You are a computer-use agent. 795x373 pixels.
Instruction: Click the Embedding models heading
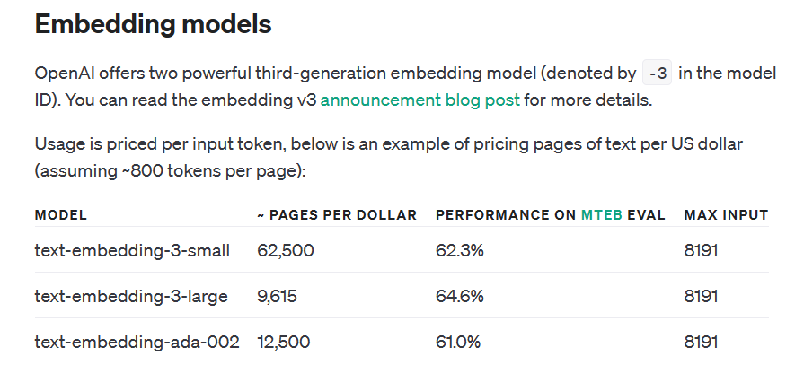point(153,24)
